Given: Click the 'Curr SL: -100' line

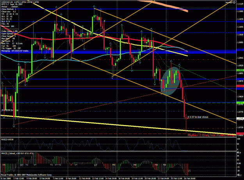Looking at the screenshot, I should 9,46.
